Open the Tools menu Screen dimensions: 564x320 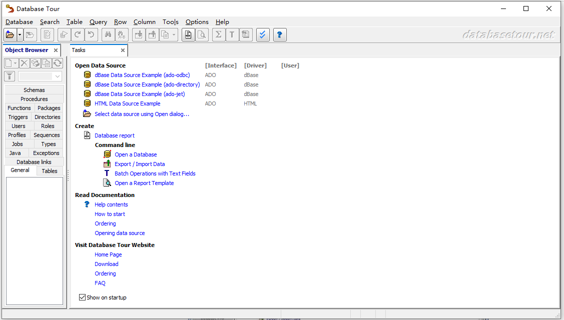171,22
